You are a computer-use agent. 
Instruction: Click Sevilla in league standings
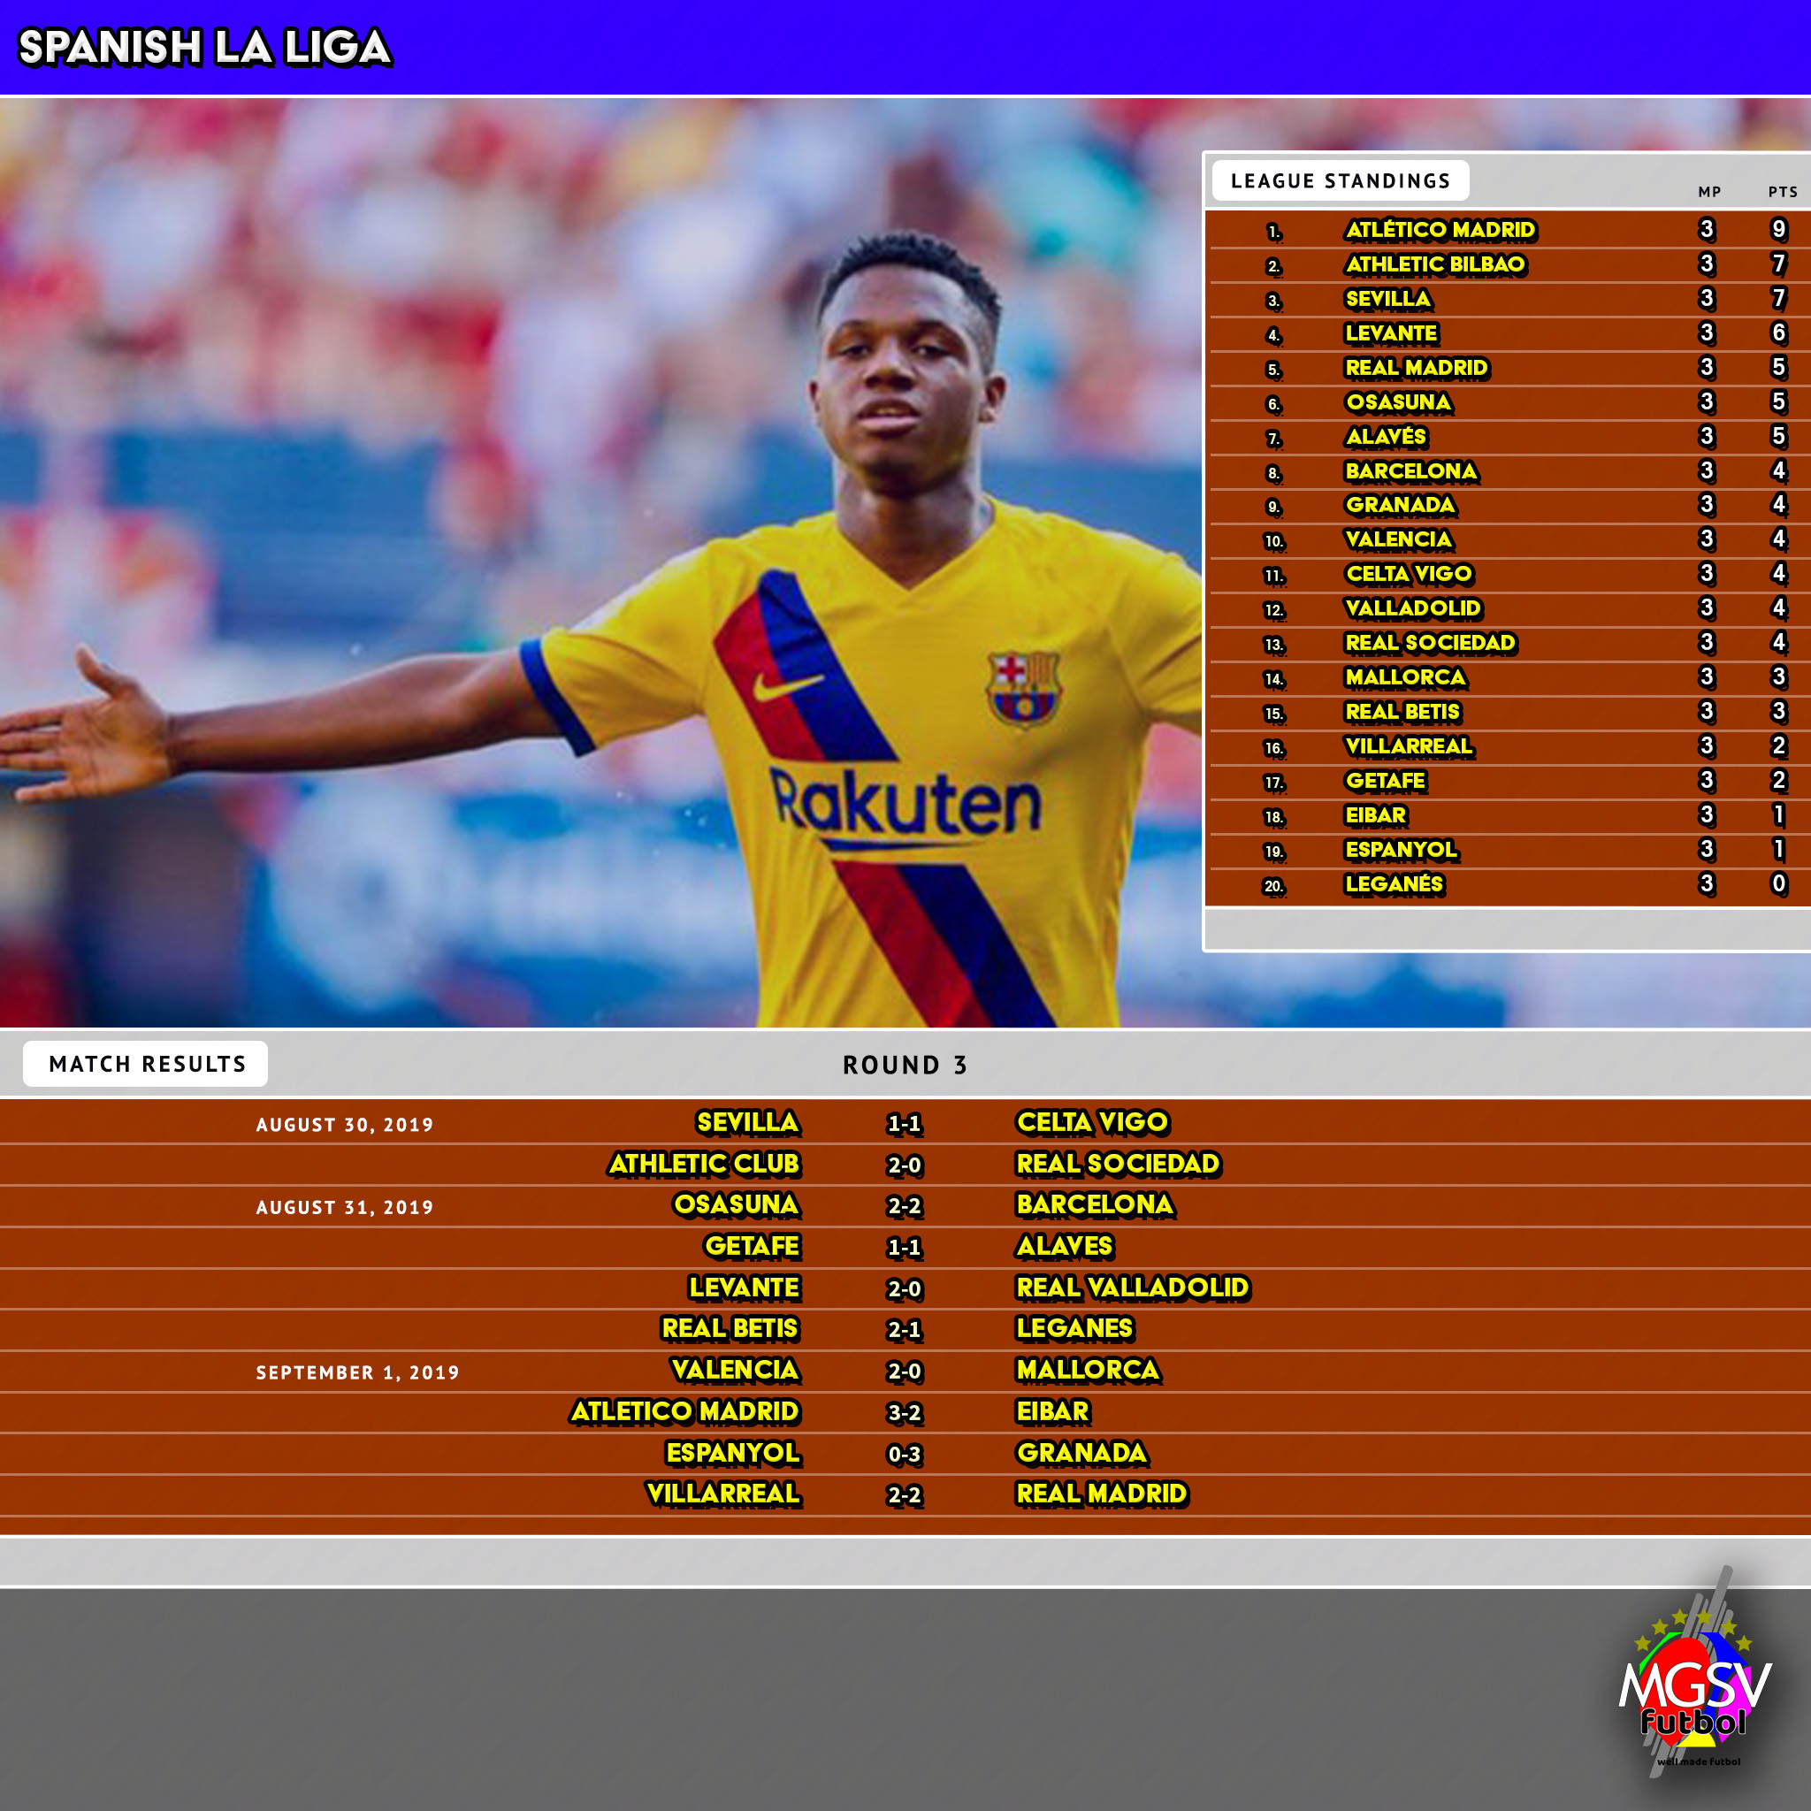[x=1388, y=299]
